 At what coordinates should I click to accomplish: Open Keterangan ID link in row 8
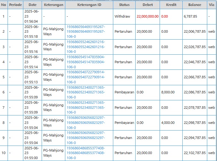[x=86, y=123]
